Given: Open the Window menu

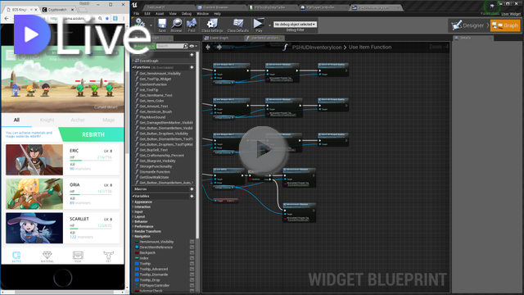Looking at the screenshot, I should (202, 14).
